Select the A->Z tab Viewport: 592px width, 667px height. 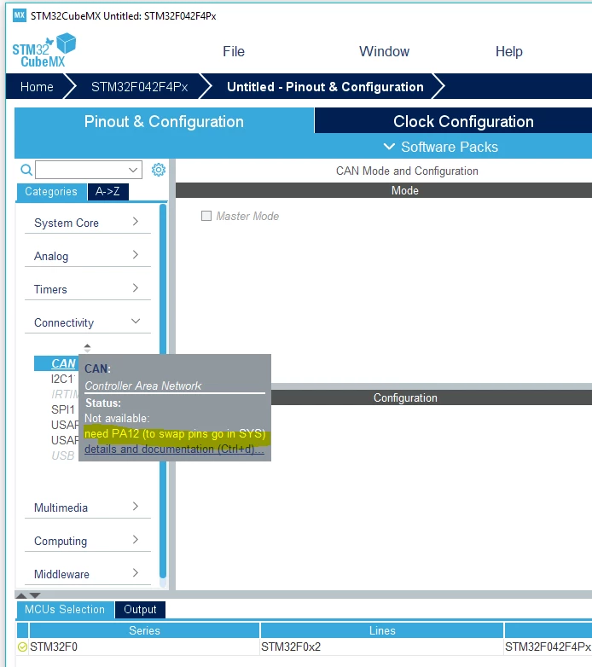point(107,191)
